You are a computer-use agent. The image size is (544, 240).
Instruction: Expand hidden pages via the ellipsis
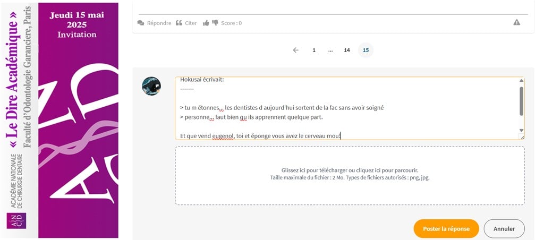point(330,50)
